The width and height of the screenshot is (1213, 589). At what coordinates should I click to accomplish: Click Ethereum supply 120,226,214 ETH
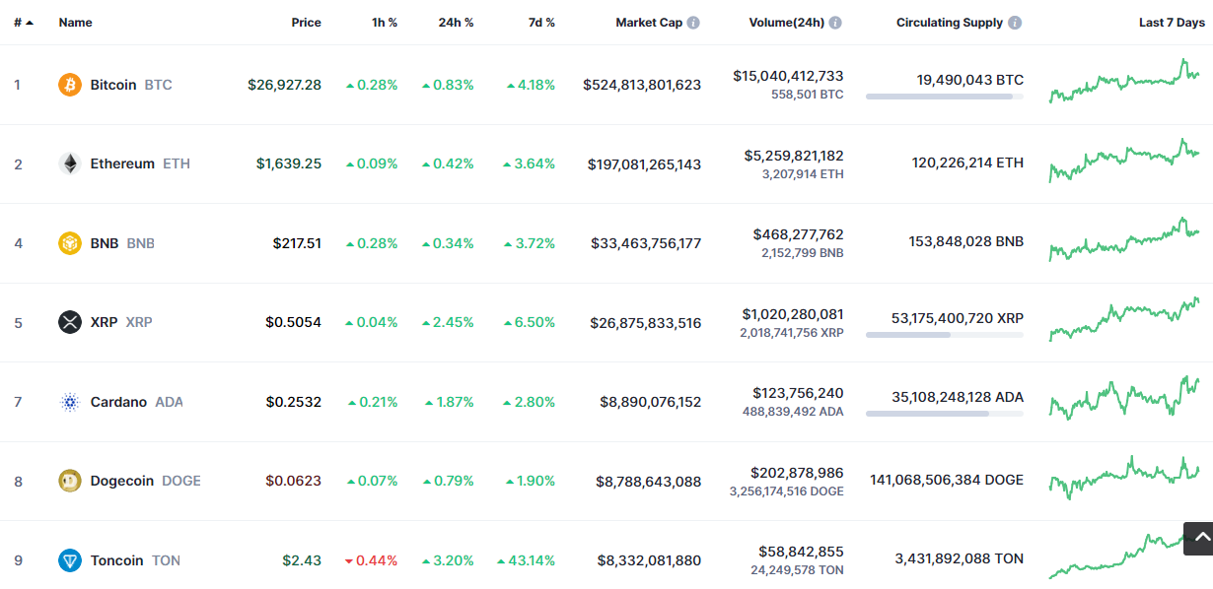click(967, 163)
